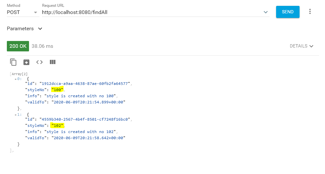Save response to file icon
This screenshot has width=325, height=174.
point(26,62)
